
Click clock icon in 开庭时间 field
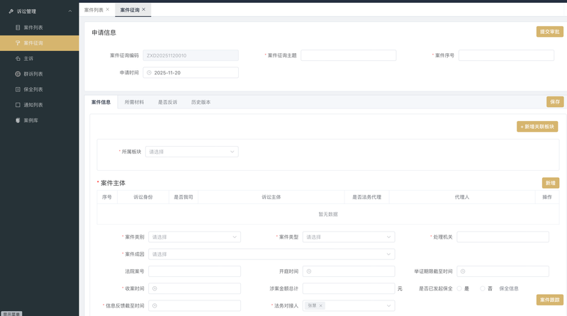point(309,271)
